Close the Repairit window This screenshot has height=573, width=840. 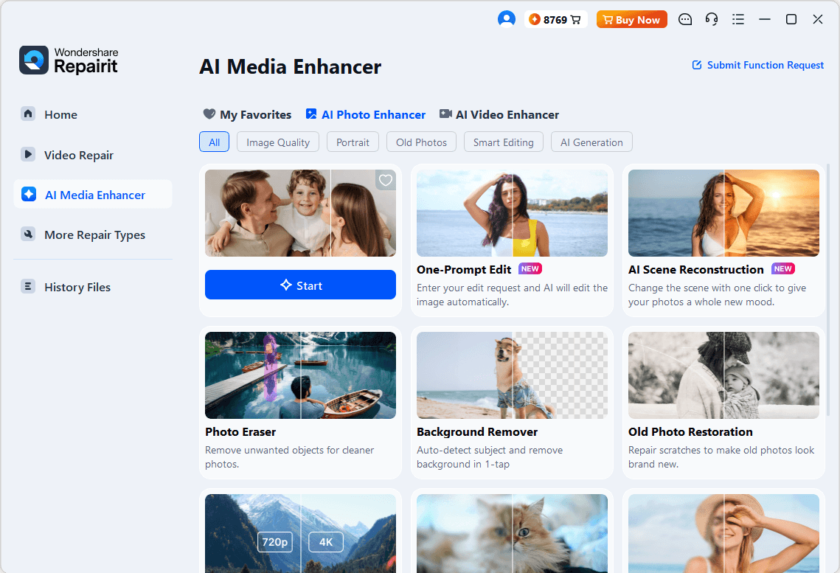(x=817, y=20)
